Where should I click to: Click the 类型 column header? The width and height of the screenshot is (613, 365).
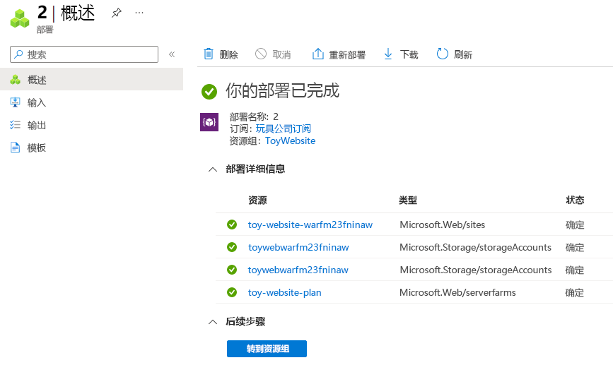[408, 201]
